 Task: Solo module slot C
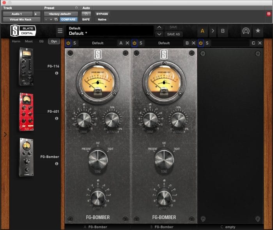pyautogui.click(x=207, y=43)
